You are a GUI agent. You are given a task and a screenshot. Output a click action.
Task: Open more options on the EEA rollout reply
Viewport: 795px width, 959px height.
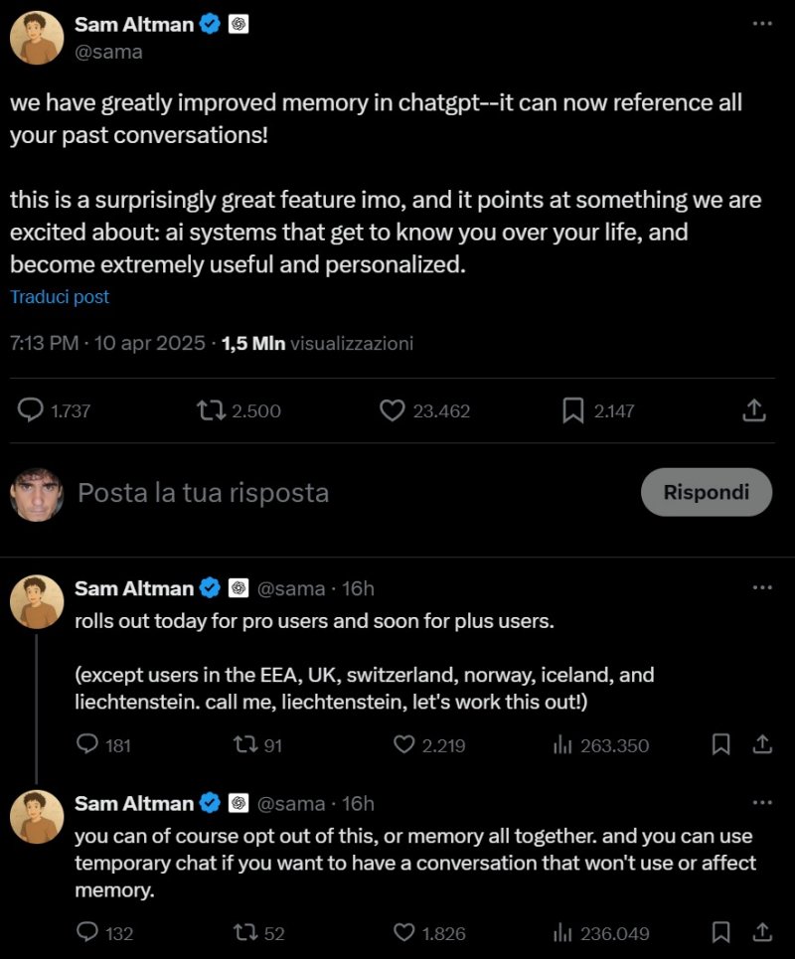pyautogui.click(x=764, y=588)
